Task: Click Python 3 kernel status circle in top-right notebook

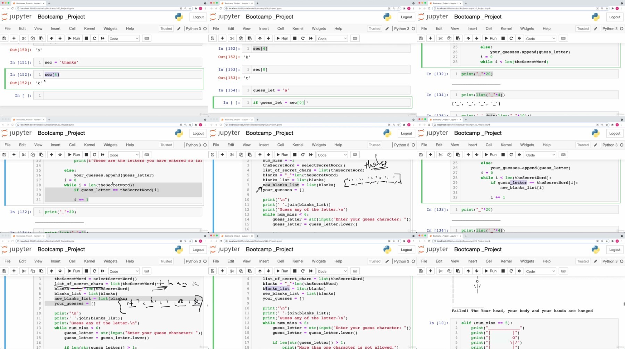Action: click(x=622, y=29)
